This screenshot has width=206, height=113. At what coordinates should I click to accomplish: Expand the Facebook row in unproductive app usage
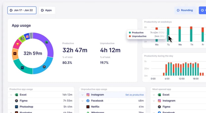[x=82, y=101]
